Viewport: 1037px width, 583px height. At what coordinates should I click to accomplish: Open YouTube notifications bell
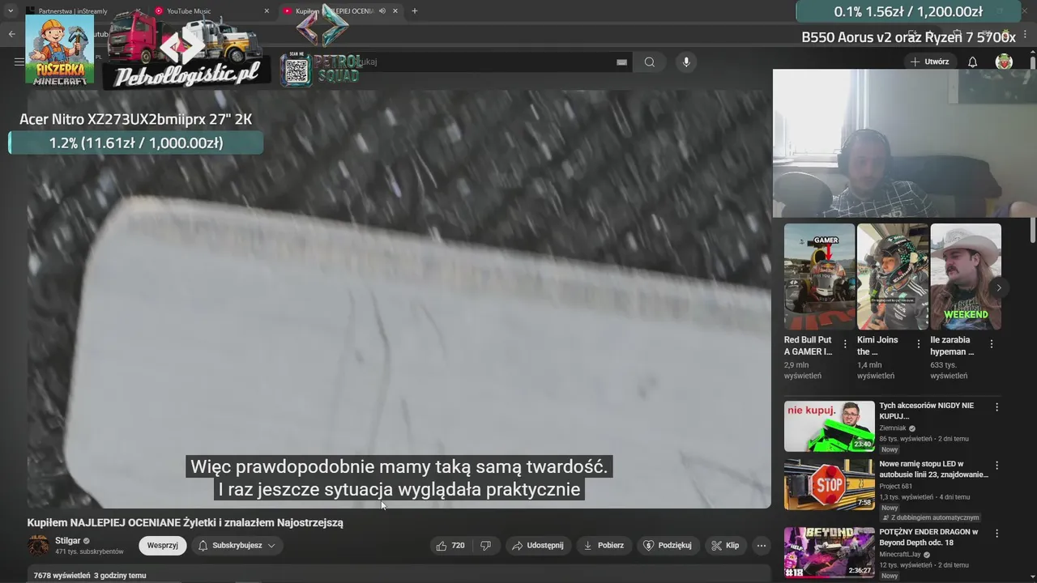coord(973,62)
